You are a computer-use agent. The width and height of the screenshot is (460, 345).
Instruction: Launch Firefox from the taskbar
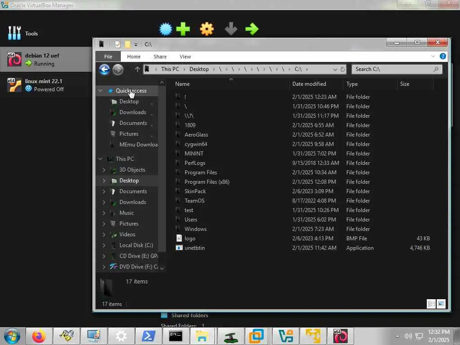(39, 336)
